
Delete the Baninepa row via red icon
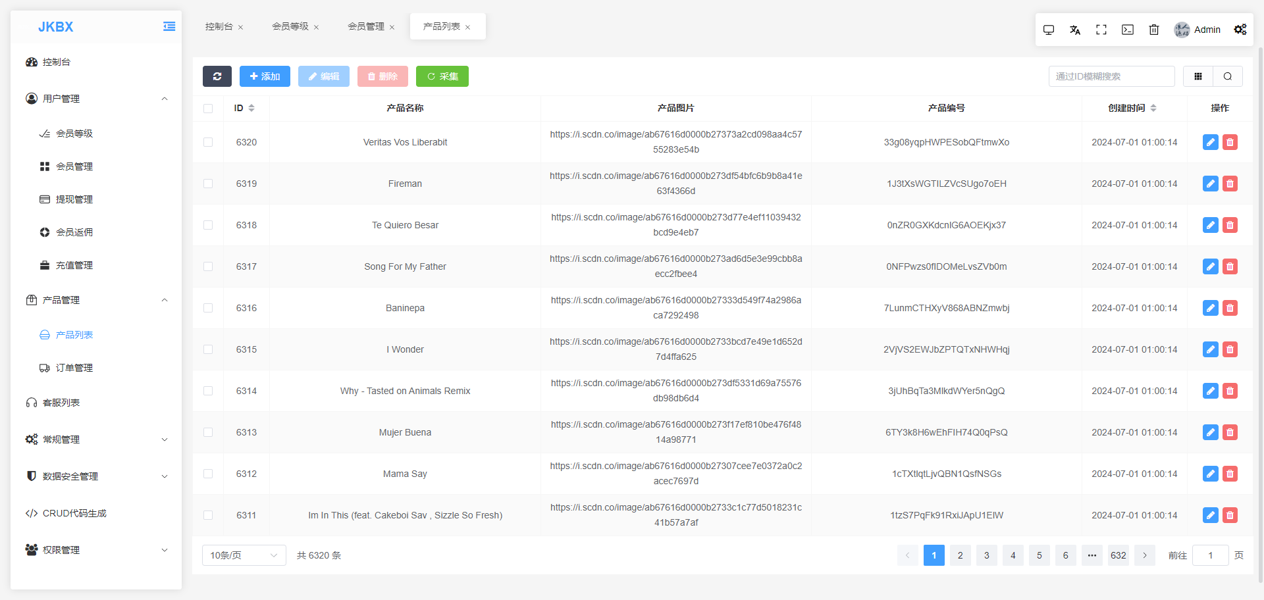click(1230, 308)
